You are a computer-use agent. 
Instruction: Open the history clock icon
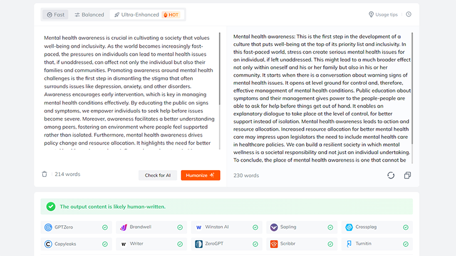[408, 15]
